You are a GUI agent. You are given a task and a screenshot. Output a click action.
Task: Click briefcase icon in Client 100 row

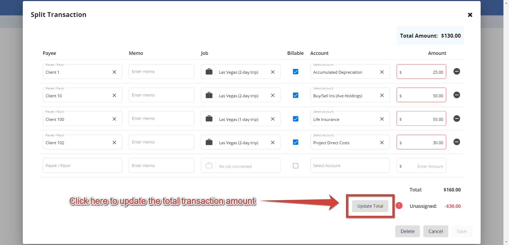209,119
